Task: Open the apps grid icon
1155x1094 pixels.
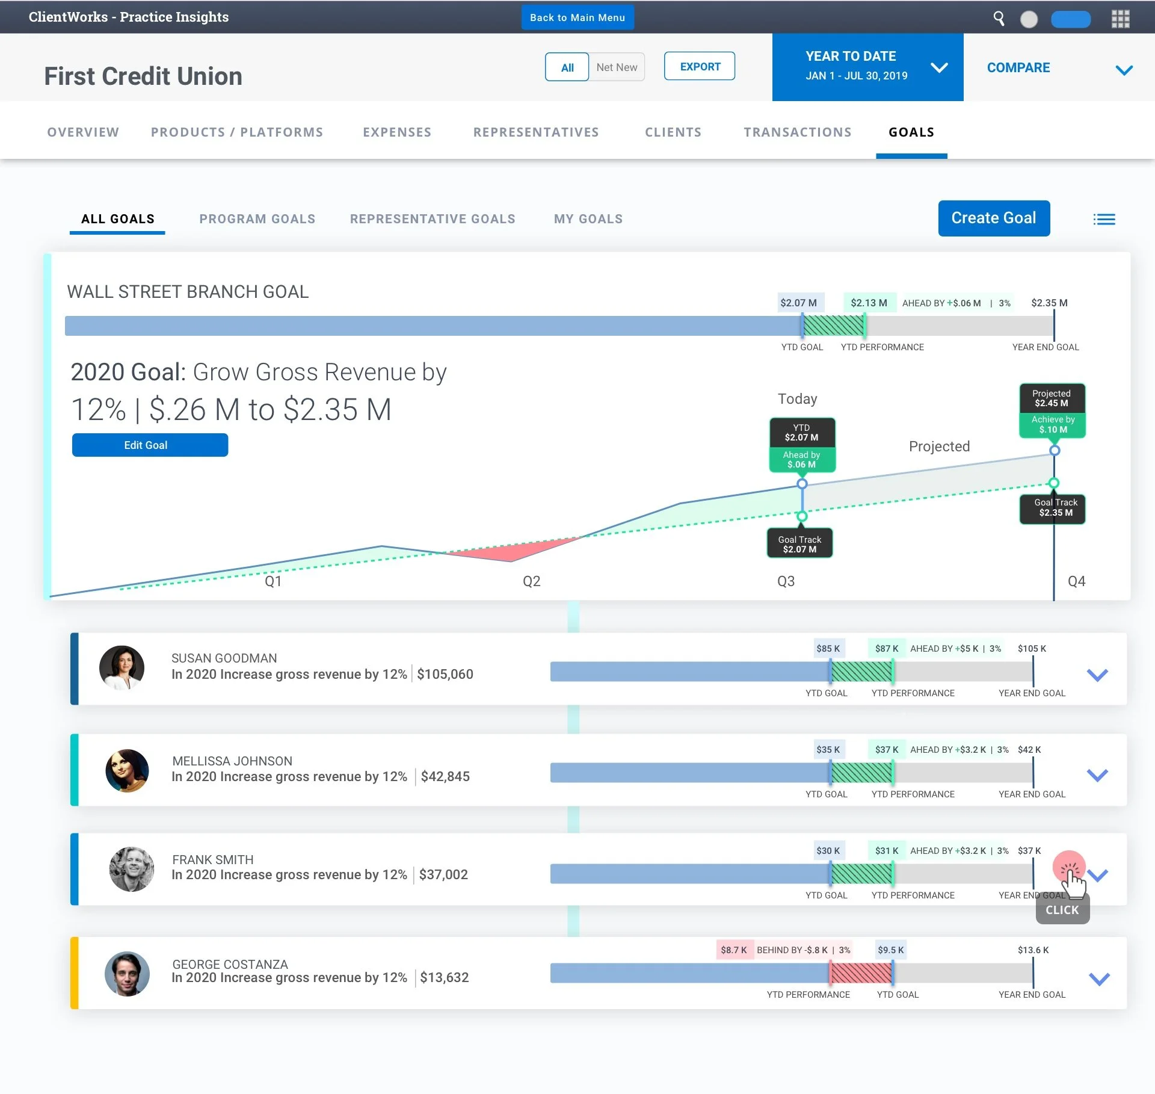Action: 1120,19
